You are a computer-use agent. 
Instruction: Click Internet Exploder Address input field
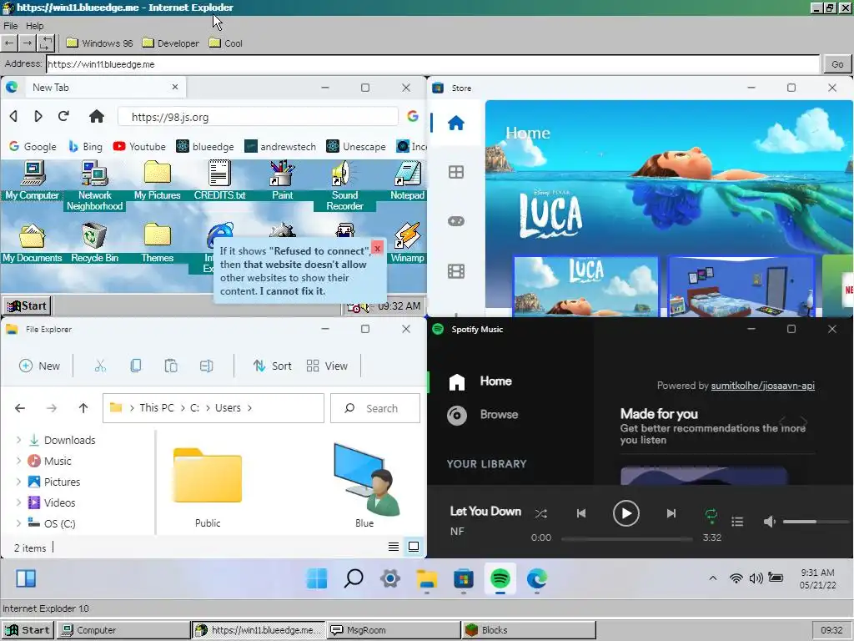(433, 63)
